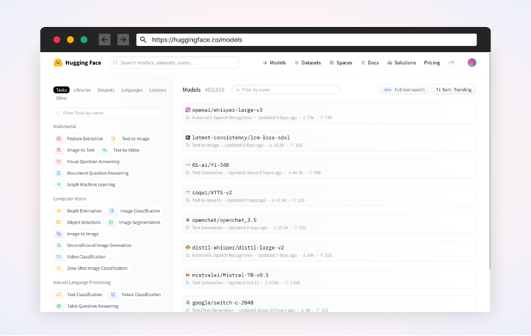Open Models in the top navigation
This screenshot has width=531, height=336.
pyautogui.click(x=274, y=63)
